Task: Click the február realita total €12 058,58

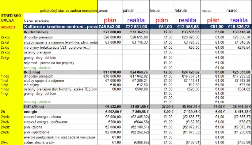Action: 188,27
